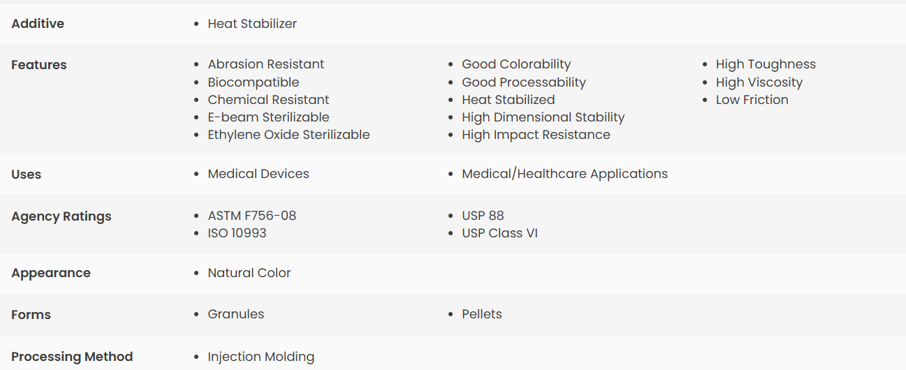Click Granules in Forms row
906x370 pixels.
pos(236,314)
